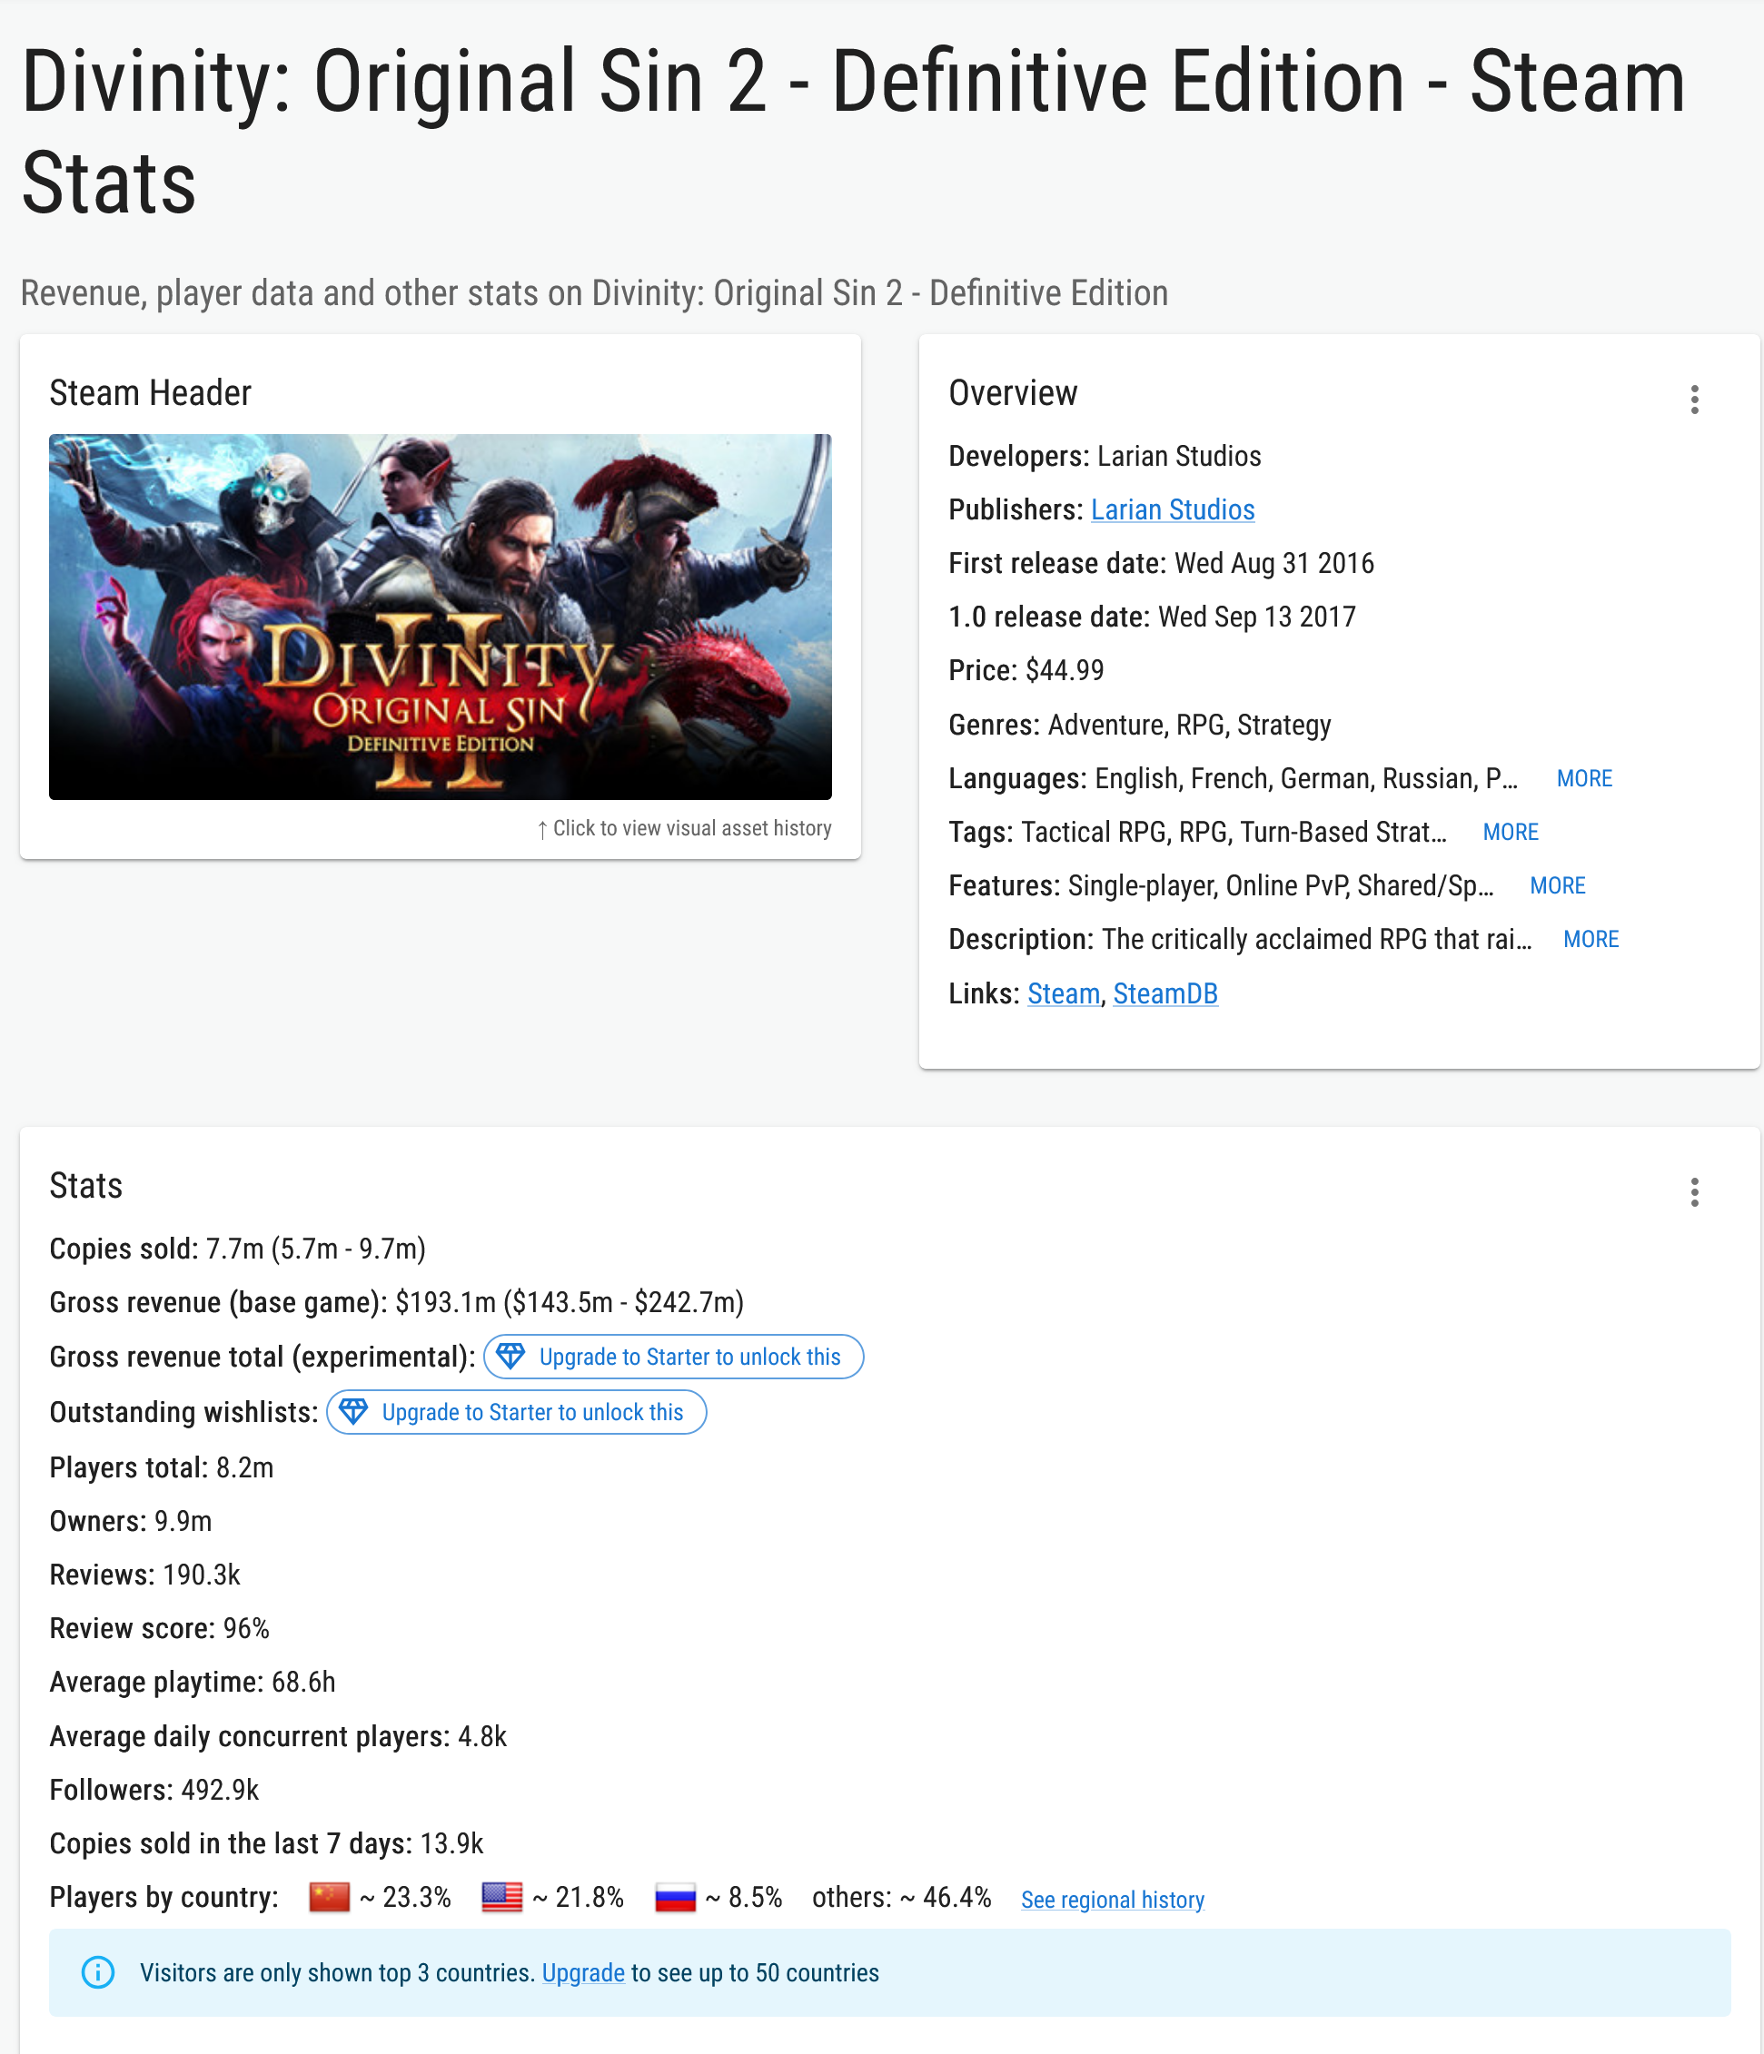
Task: Click the '~ 8.5%' Russia player share
Action: coord(744,1898)
